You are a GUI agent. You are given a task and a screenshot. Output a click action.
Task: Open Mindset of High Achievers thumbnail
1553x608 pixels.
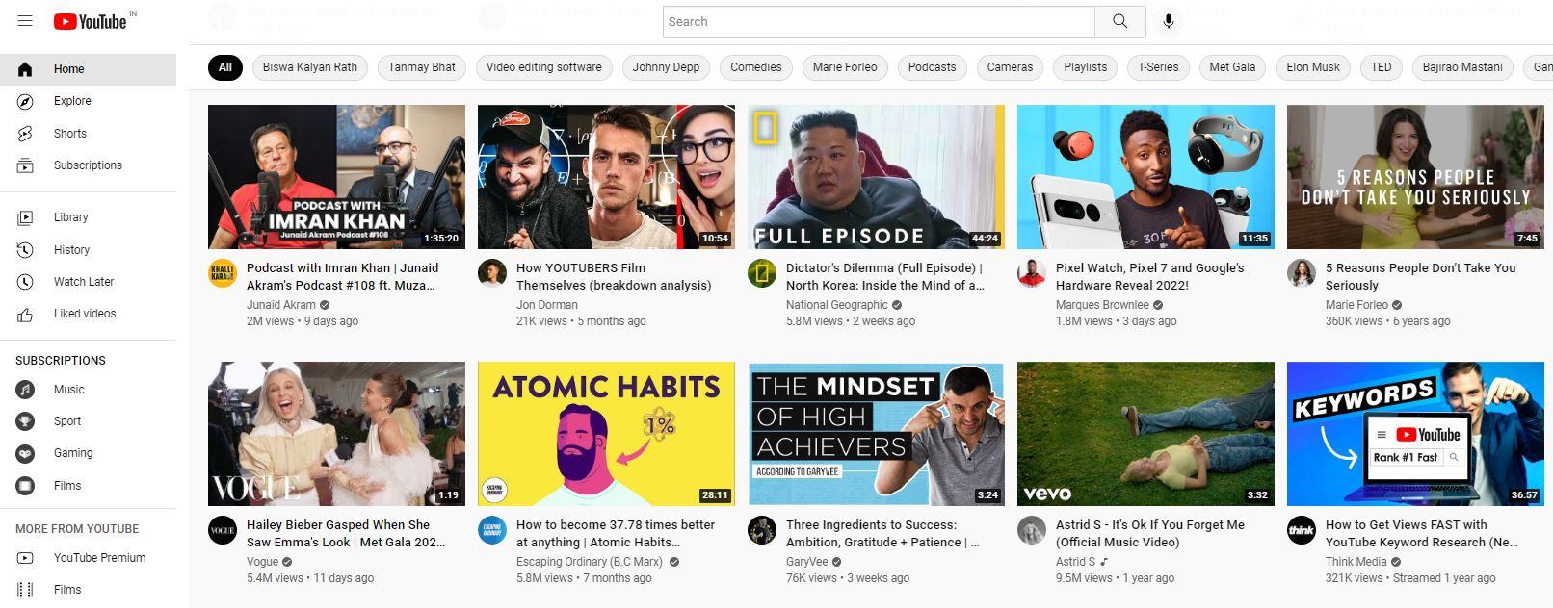pyautogui.click(x=876, y=434)
